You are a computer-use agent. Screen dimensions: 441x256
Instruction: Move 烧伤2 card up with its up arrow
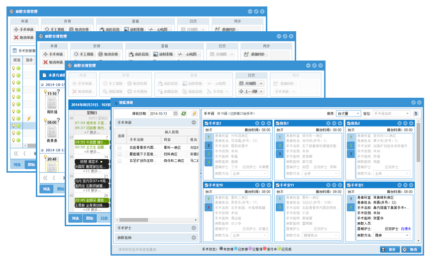click(x=405, y=124)
